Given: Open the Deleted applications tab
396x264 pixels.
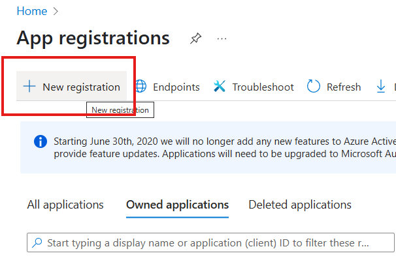Looking at the screenshot, I should tap(300, 205).
